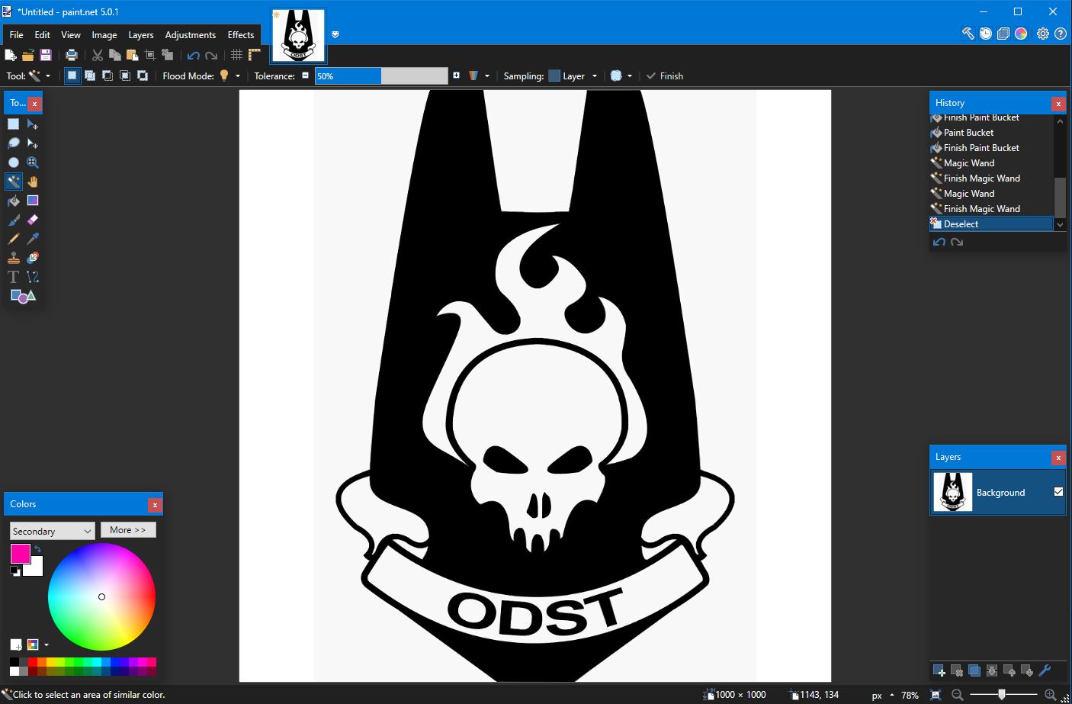1072x704 pixels.
Task: Crop to selection using toolbar icon
Action: pyautogui.click(x=150, y=55)
